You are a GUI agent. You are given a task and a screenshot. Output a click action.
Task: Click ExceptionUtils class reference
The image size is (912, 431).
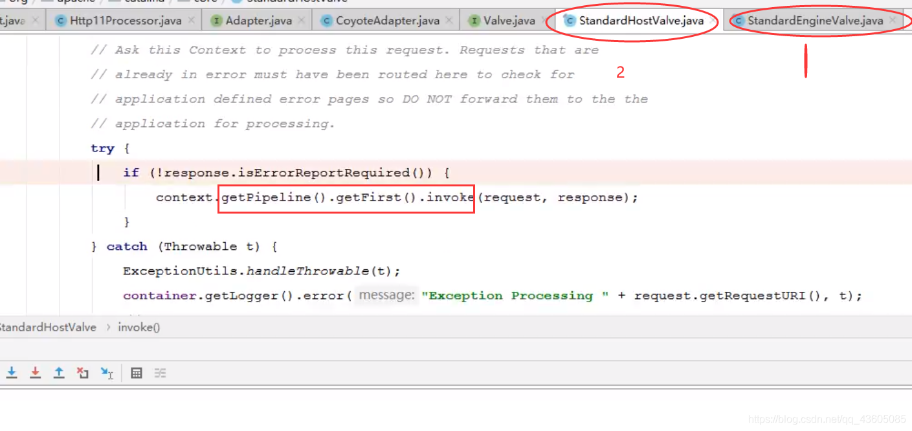coord(181,271)
